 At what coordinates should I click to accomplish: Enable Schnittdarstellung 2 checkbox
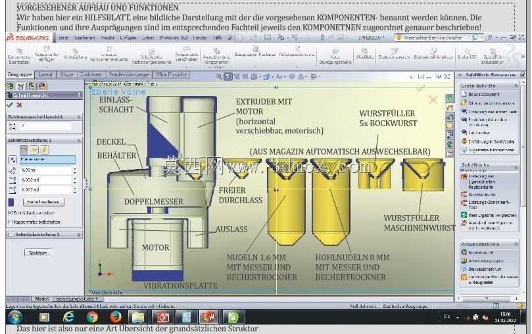(x=11, y=234)
